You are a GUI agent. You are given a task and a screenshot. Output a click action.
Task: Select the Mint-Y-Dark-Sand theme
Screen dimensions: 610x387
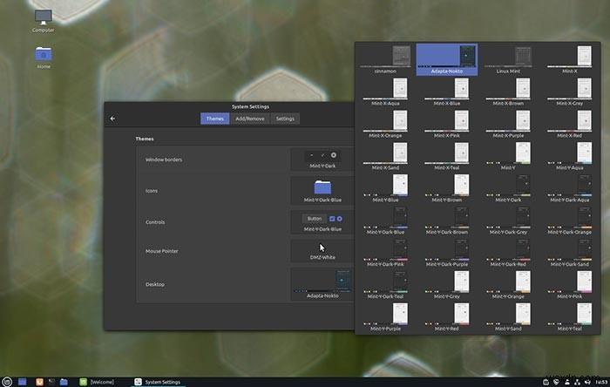pos(570,253)
